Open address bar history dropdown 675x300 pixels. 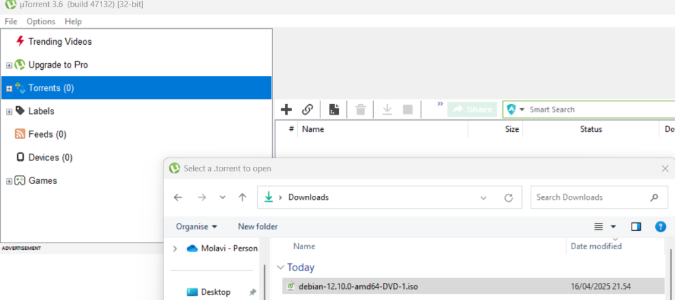483,198
